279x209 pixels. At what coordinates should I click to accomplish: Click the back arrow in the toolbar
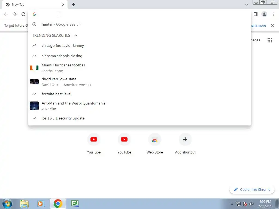(x=6, y=14)
